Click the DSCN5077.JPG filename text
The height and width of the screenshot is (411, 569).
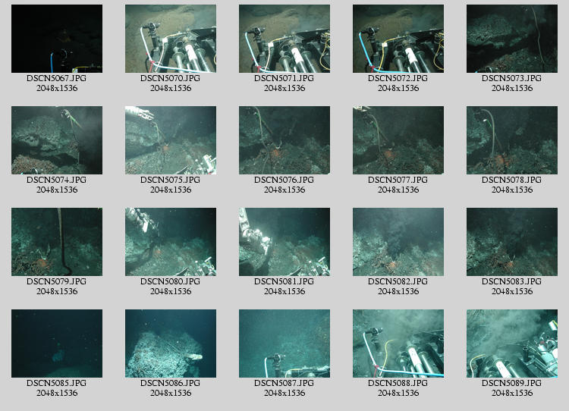[x=398, y=180]
